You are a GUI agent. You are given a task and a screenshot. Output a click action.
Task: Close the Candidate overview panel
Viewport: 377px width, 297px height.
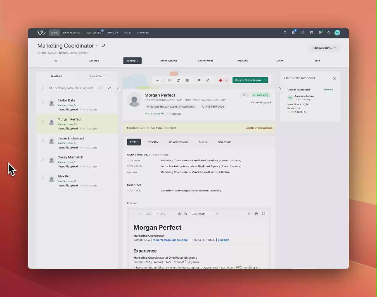[334, 78]
